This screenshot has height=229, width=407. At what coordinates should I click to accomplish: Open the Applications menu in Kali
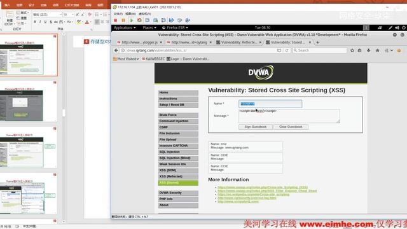pos(125,28)
